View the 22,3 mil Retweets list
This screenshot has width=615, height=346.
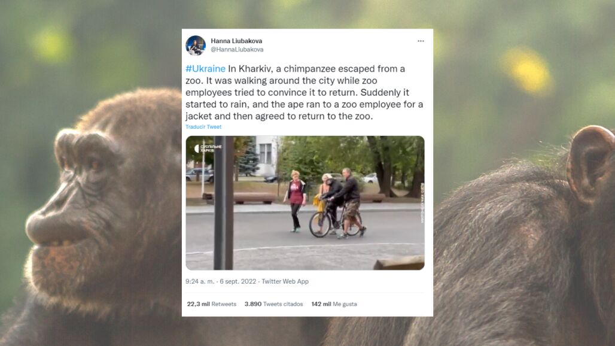[x=212, y=304]
